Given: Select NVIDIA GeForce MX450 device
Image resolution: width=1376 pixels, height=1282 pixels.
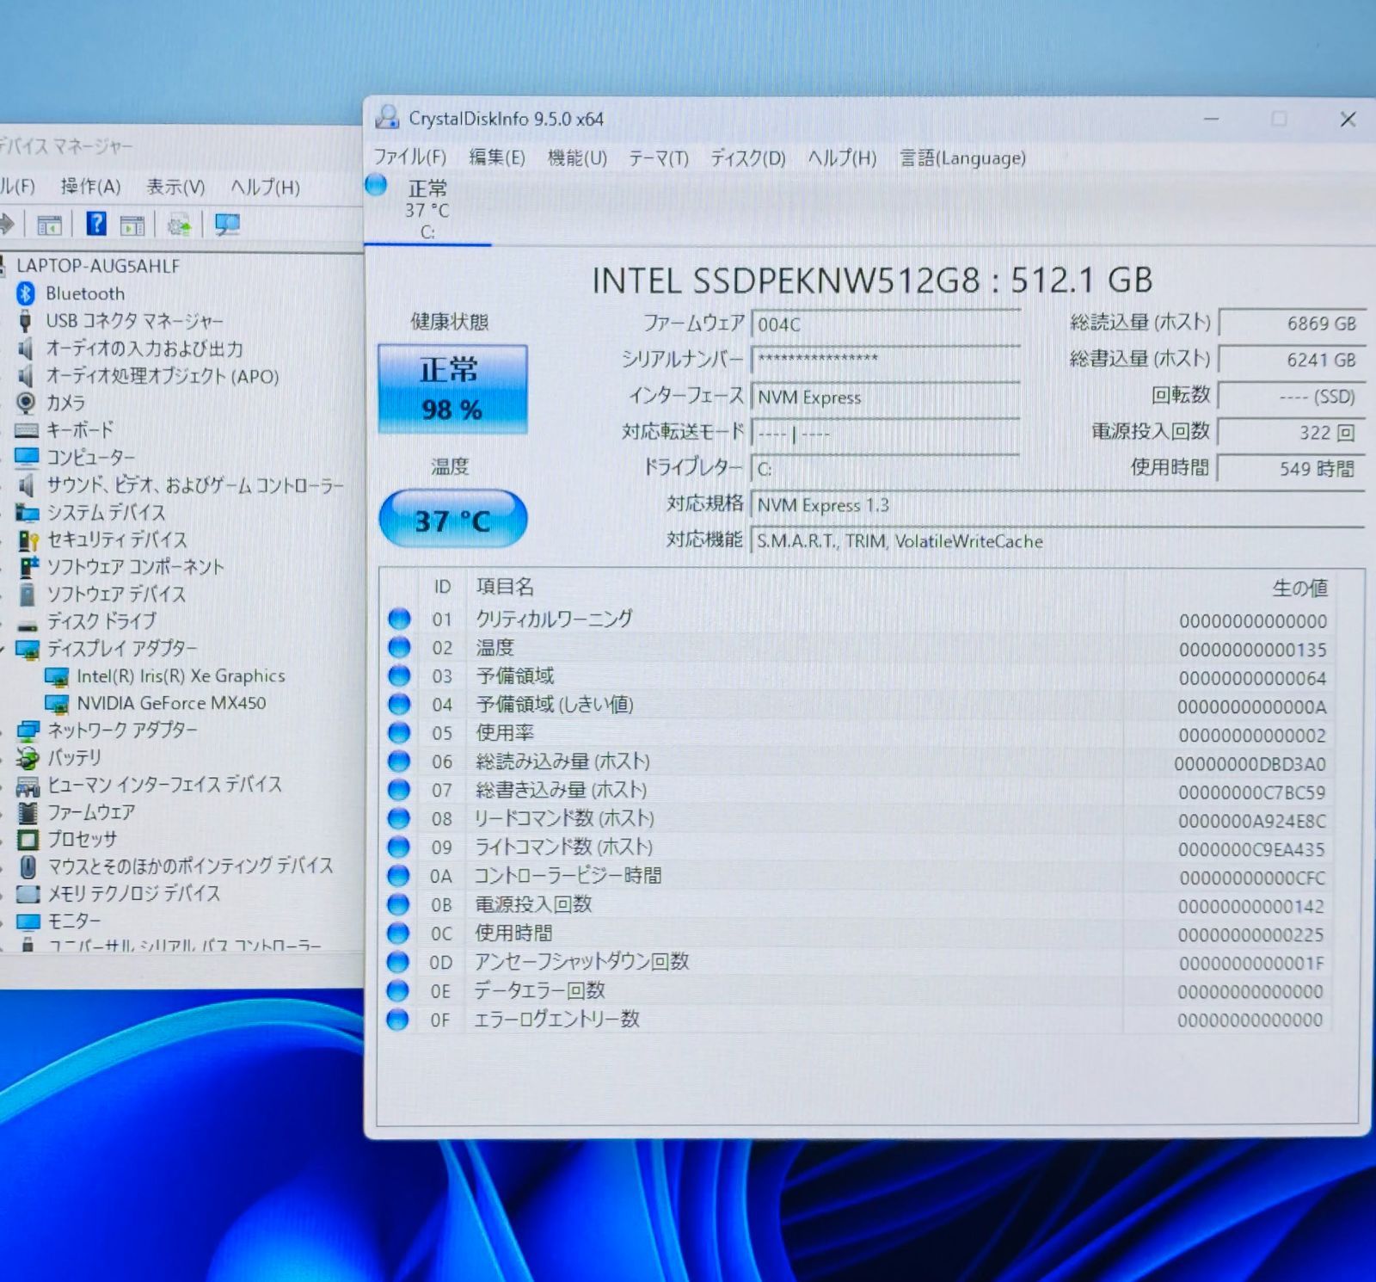Looking at the screenshot, I should click(171, 703).
